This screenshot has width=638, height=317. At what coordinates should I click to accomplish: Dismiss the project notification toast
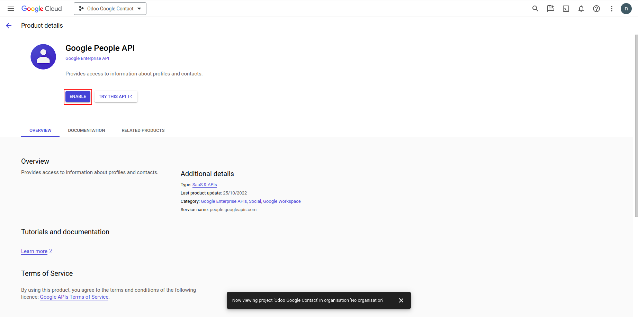click(401, 300)
